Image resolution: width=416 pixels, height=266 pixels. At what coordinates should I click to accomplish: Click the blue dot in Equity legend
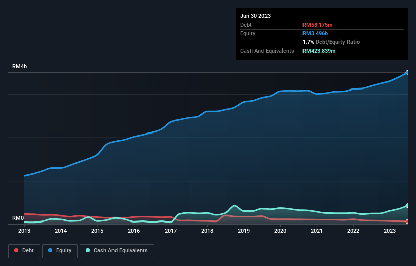(50, 250)
